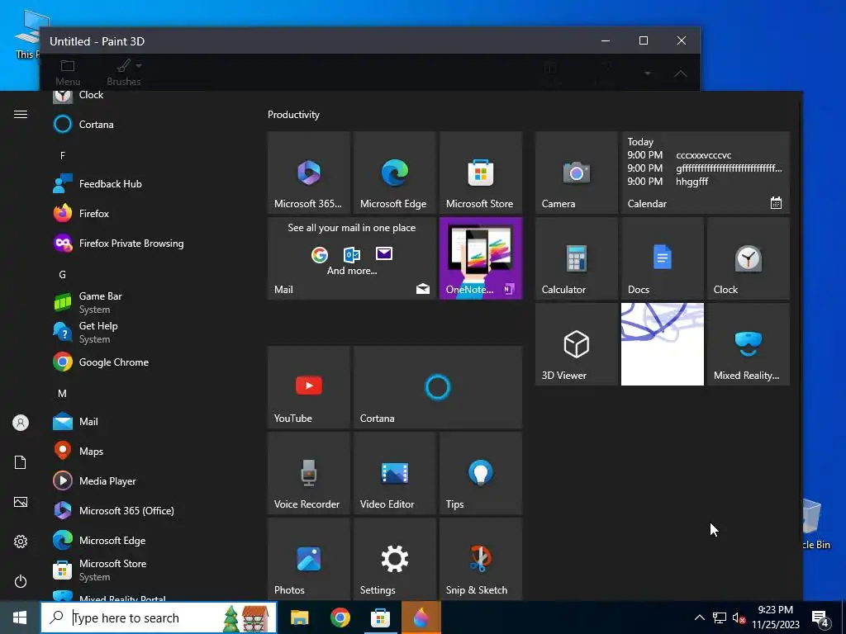Screen dimensions: 846x634
Task: Open the Tips tile
Action: (x=480, y=473)
